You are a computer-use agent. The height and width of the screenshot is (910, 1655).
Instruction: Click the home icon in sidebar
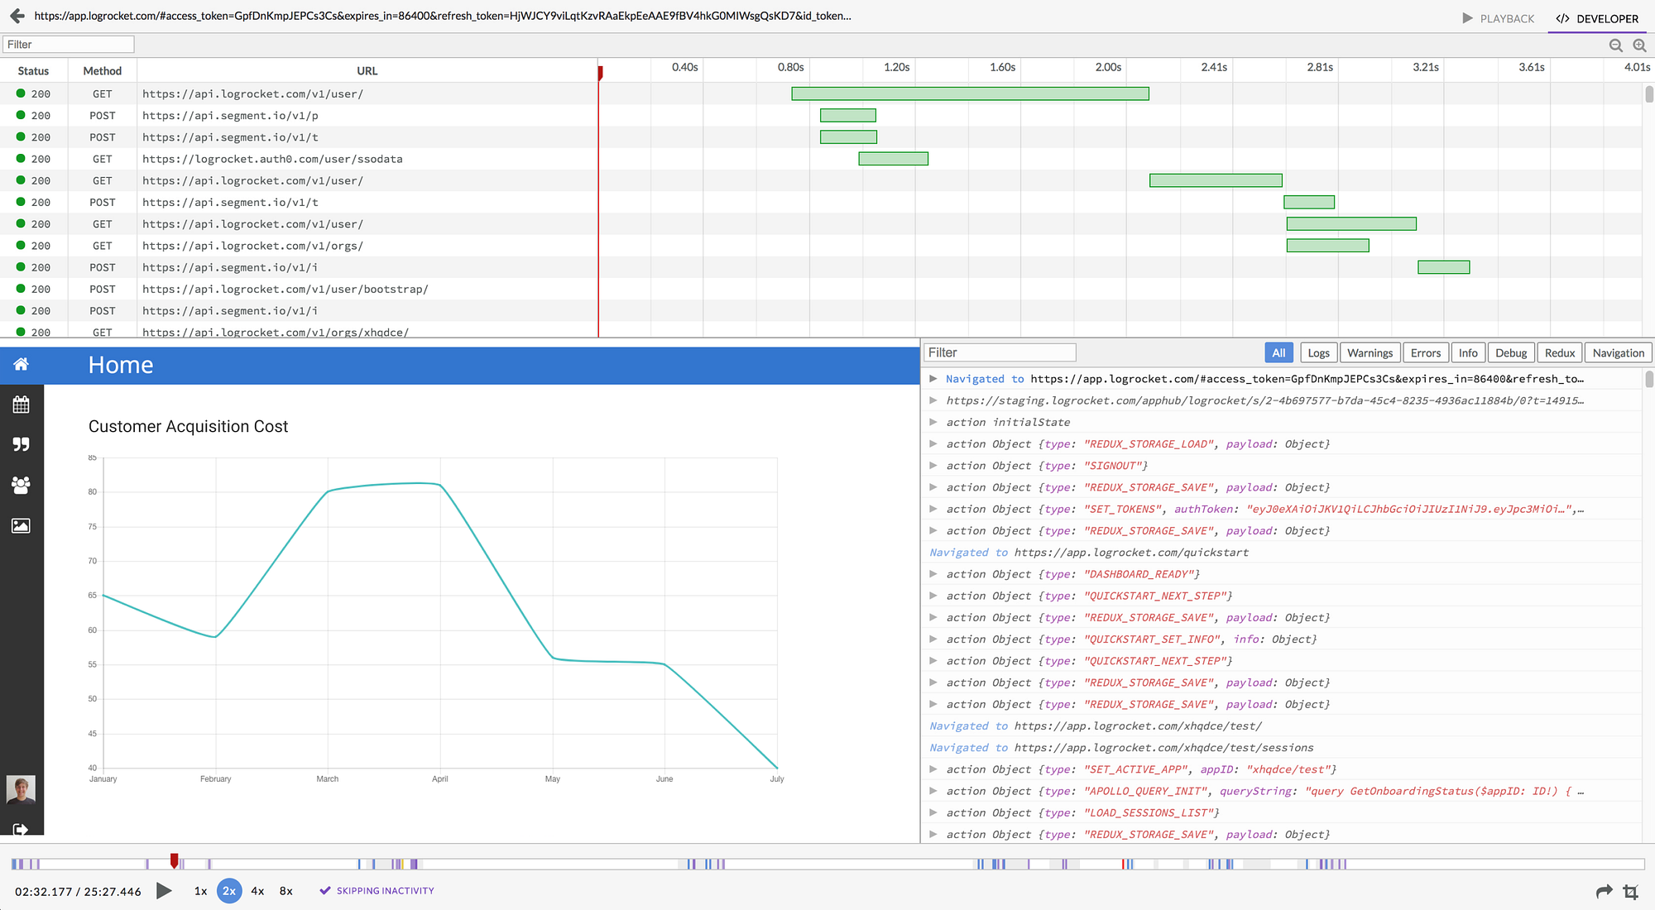22,365
